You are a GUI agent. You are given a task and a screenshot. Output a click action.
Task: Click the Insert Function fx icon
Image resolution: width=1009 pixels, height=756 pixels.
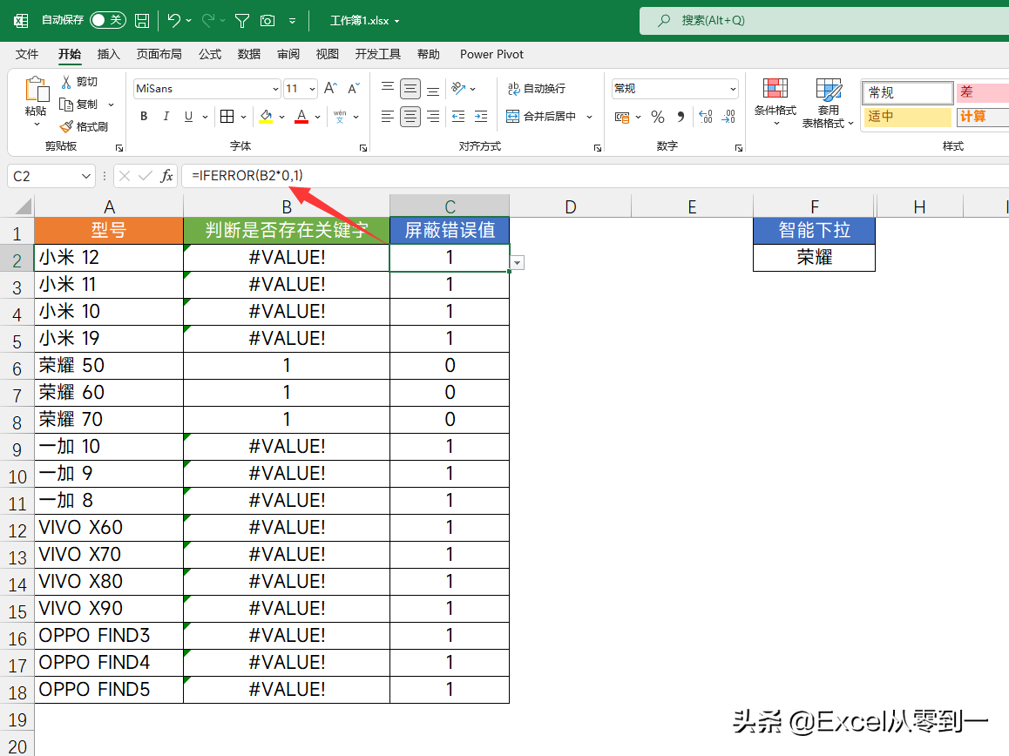(166, 176)
